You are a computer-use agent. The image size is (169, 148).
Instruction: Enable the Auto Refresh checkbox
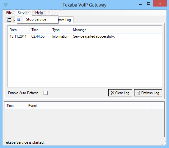pos(45,93)
